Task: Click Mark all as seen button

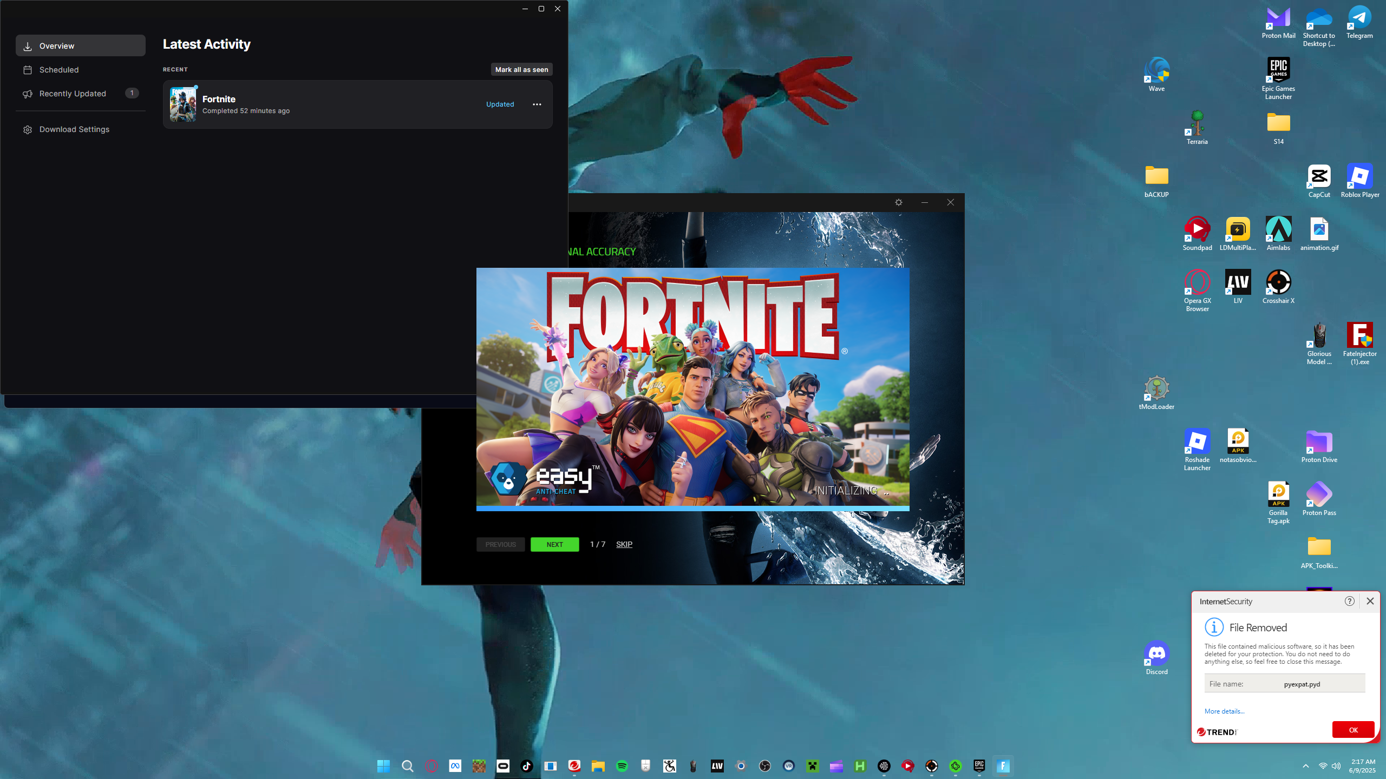Action: [x=521, y=69]
